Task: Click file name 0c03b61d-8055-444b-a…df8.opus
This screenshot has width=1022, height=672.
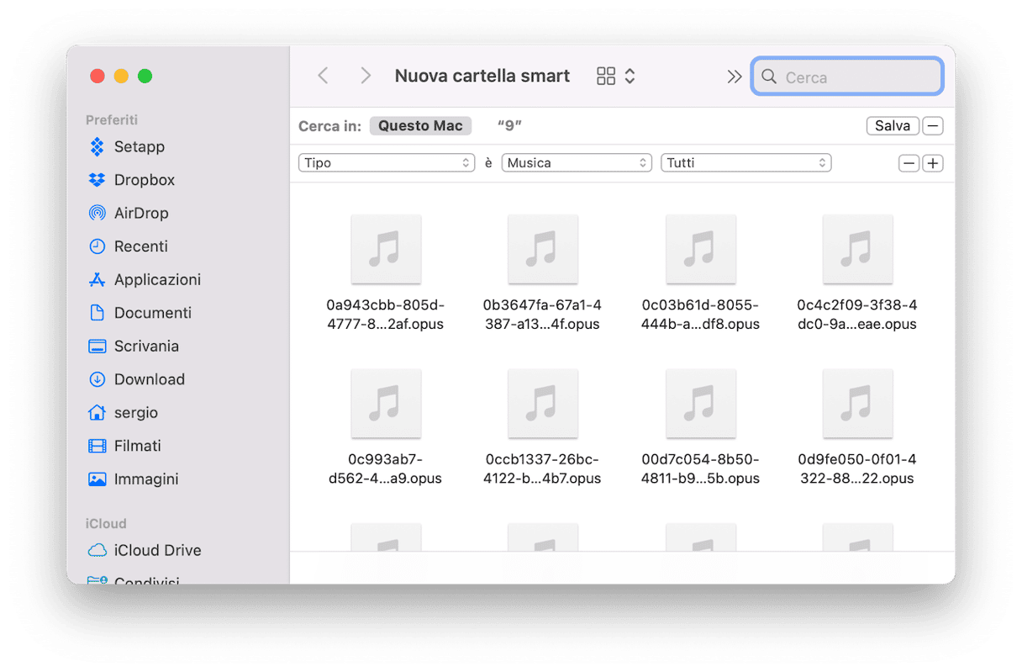Action: [700, 315]
